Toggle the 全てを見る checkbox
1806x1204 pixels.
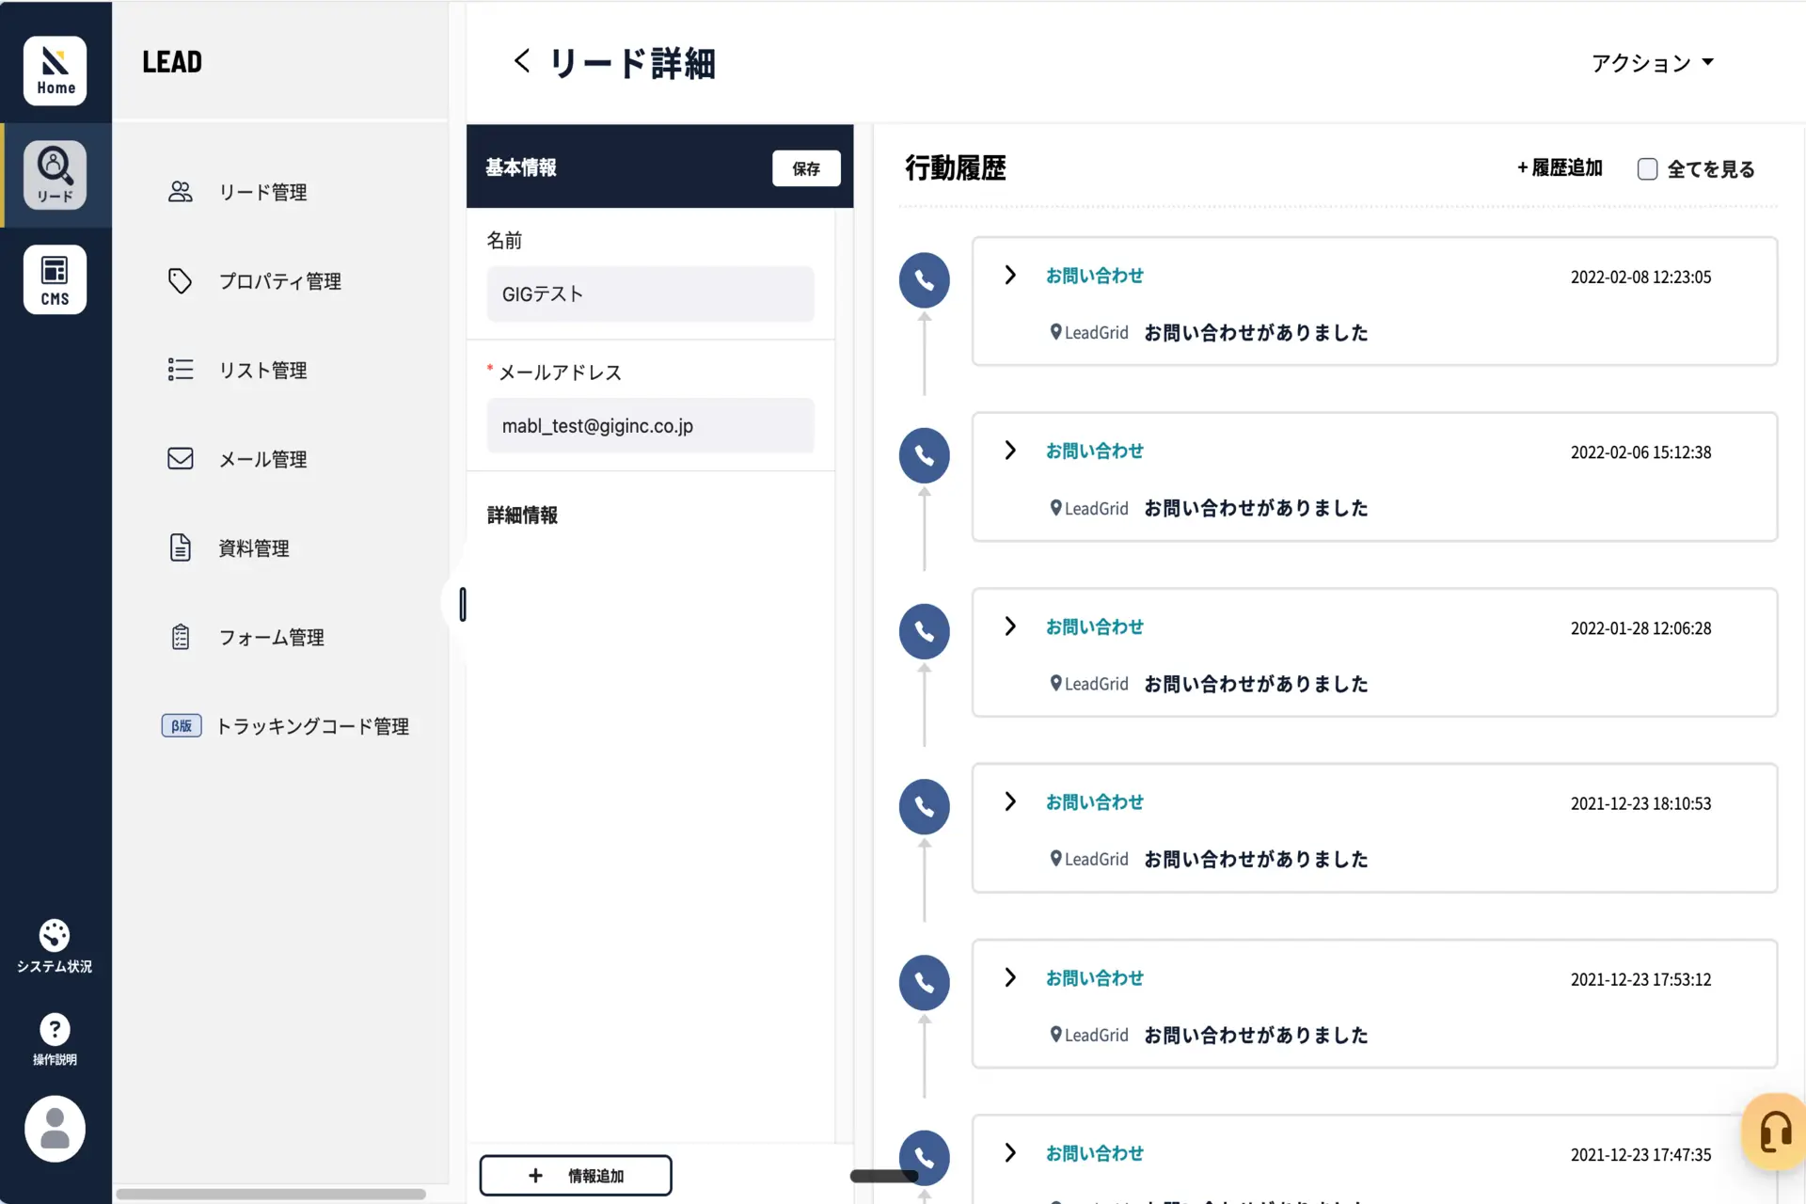(x=1647, y=168)
